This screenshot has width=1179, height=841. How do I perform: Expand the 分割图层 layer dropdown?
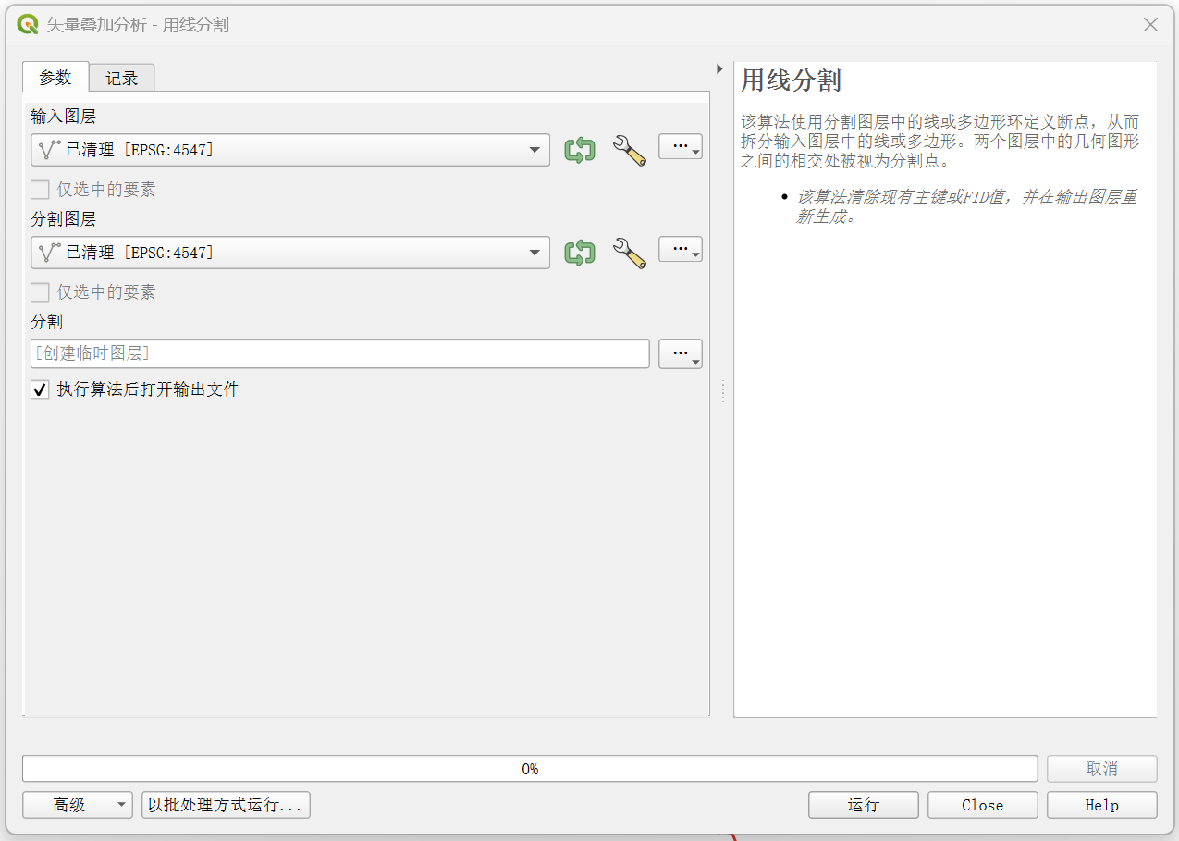point(534,253)
